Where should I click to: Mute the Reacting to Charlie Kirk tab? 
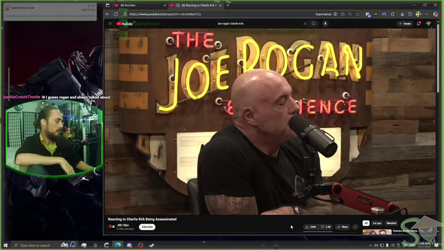178,5
